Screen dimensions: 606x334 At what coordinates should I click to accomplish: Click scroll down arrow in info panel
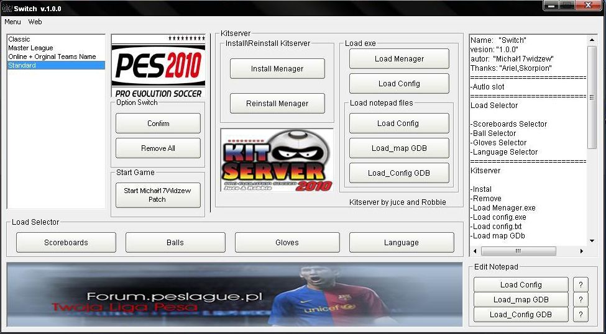click(592, 240)
